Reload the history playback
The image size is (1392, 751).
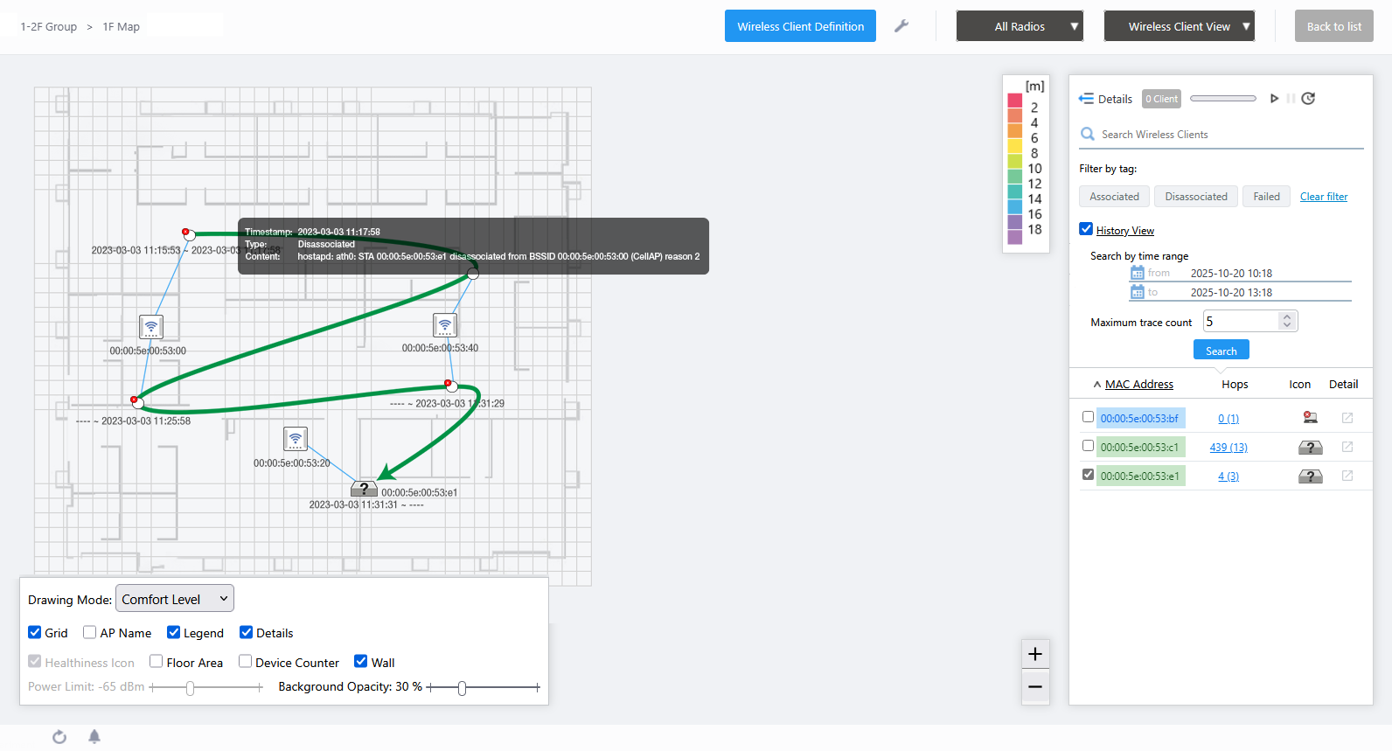click(x=1308, y=99)
